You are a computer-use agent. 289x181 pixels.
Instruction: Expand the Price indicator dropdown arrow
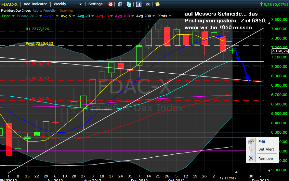(x=13, y=16)
